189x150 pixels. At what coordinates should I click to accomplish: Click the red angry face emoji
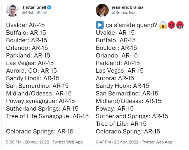pyautogui.click(x=171, y=25)
